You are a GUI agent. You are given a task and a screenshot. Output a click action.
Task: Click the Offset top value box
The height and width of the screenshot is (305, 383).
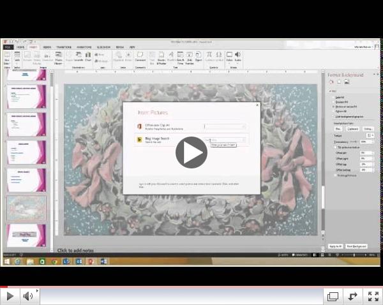click(367, 164)
